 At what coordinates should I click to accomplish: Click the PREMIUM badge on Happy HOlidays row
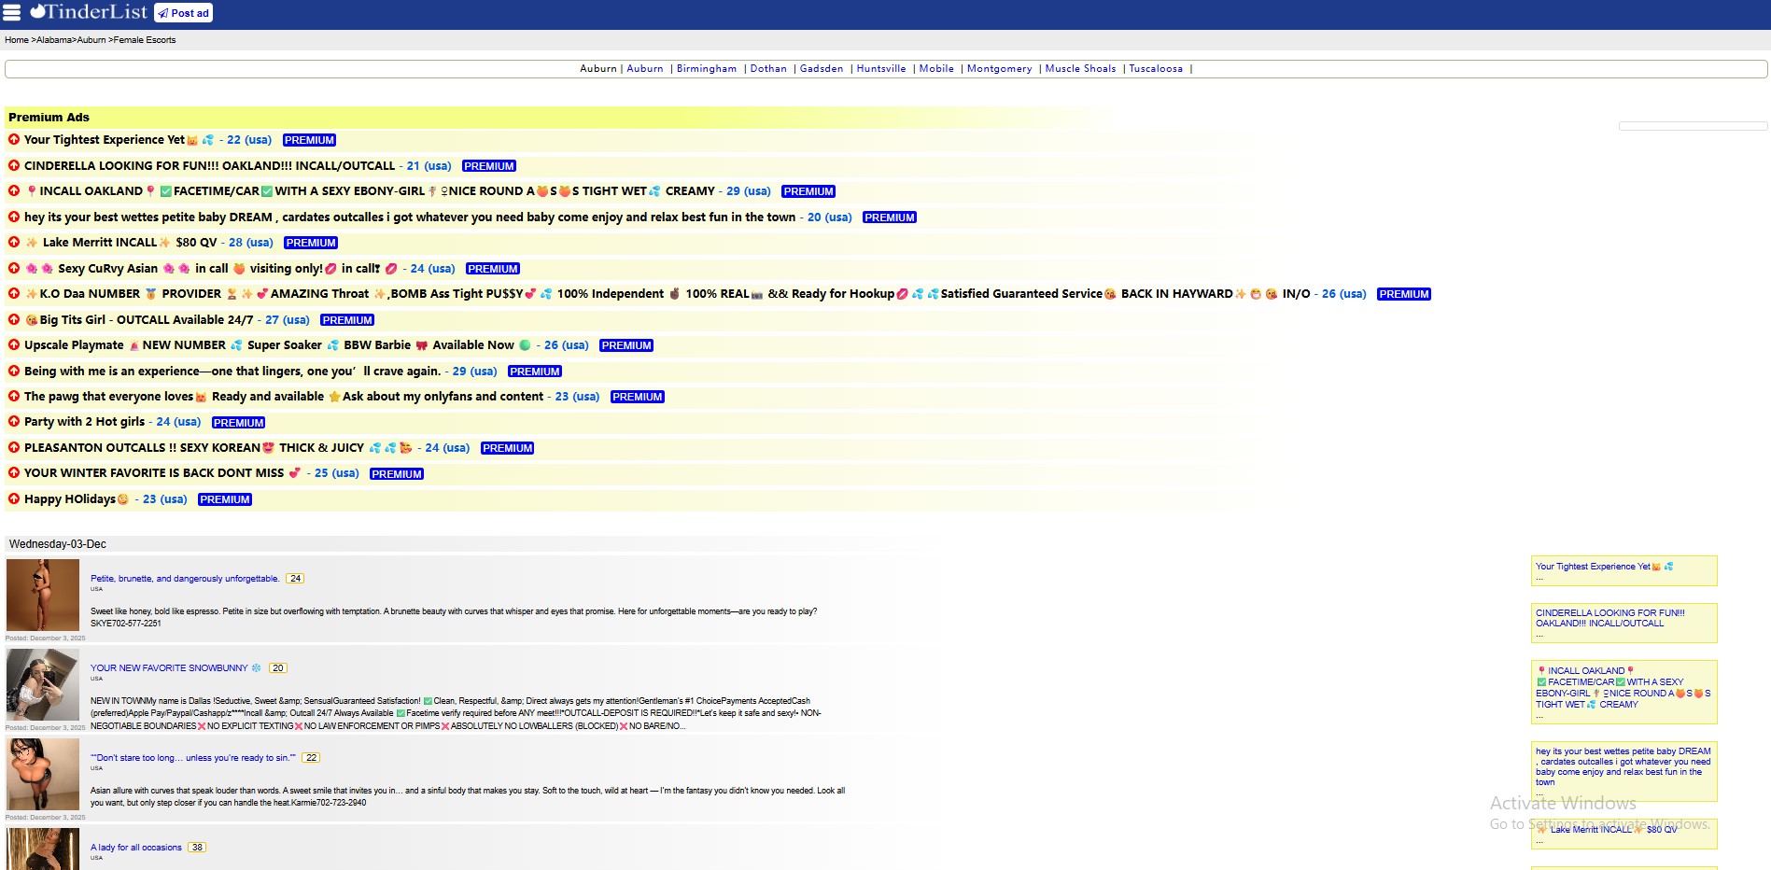(x=225, y=499)
